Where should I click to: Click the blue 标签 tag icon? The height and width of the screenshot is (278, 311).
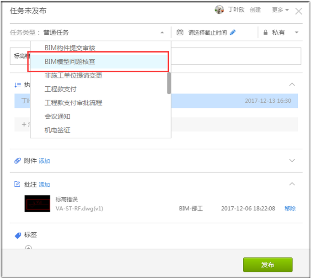(18, 235)
